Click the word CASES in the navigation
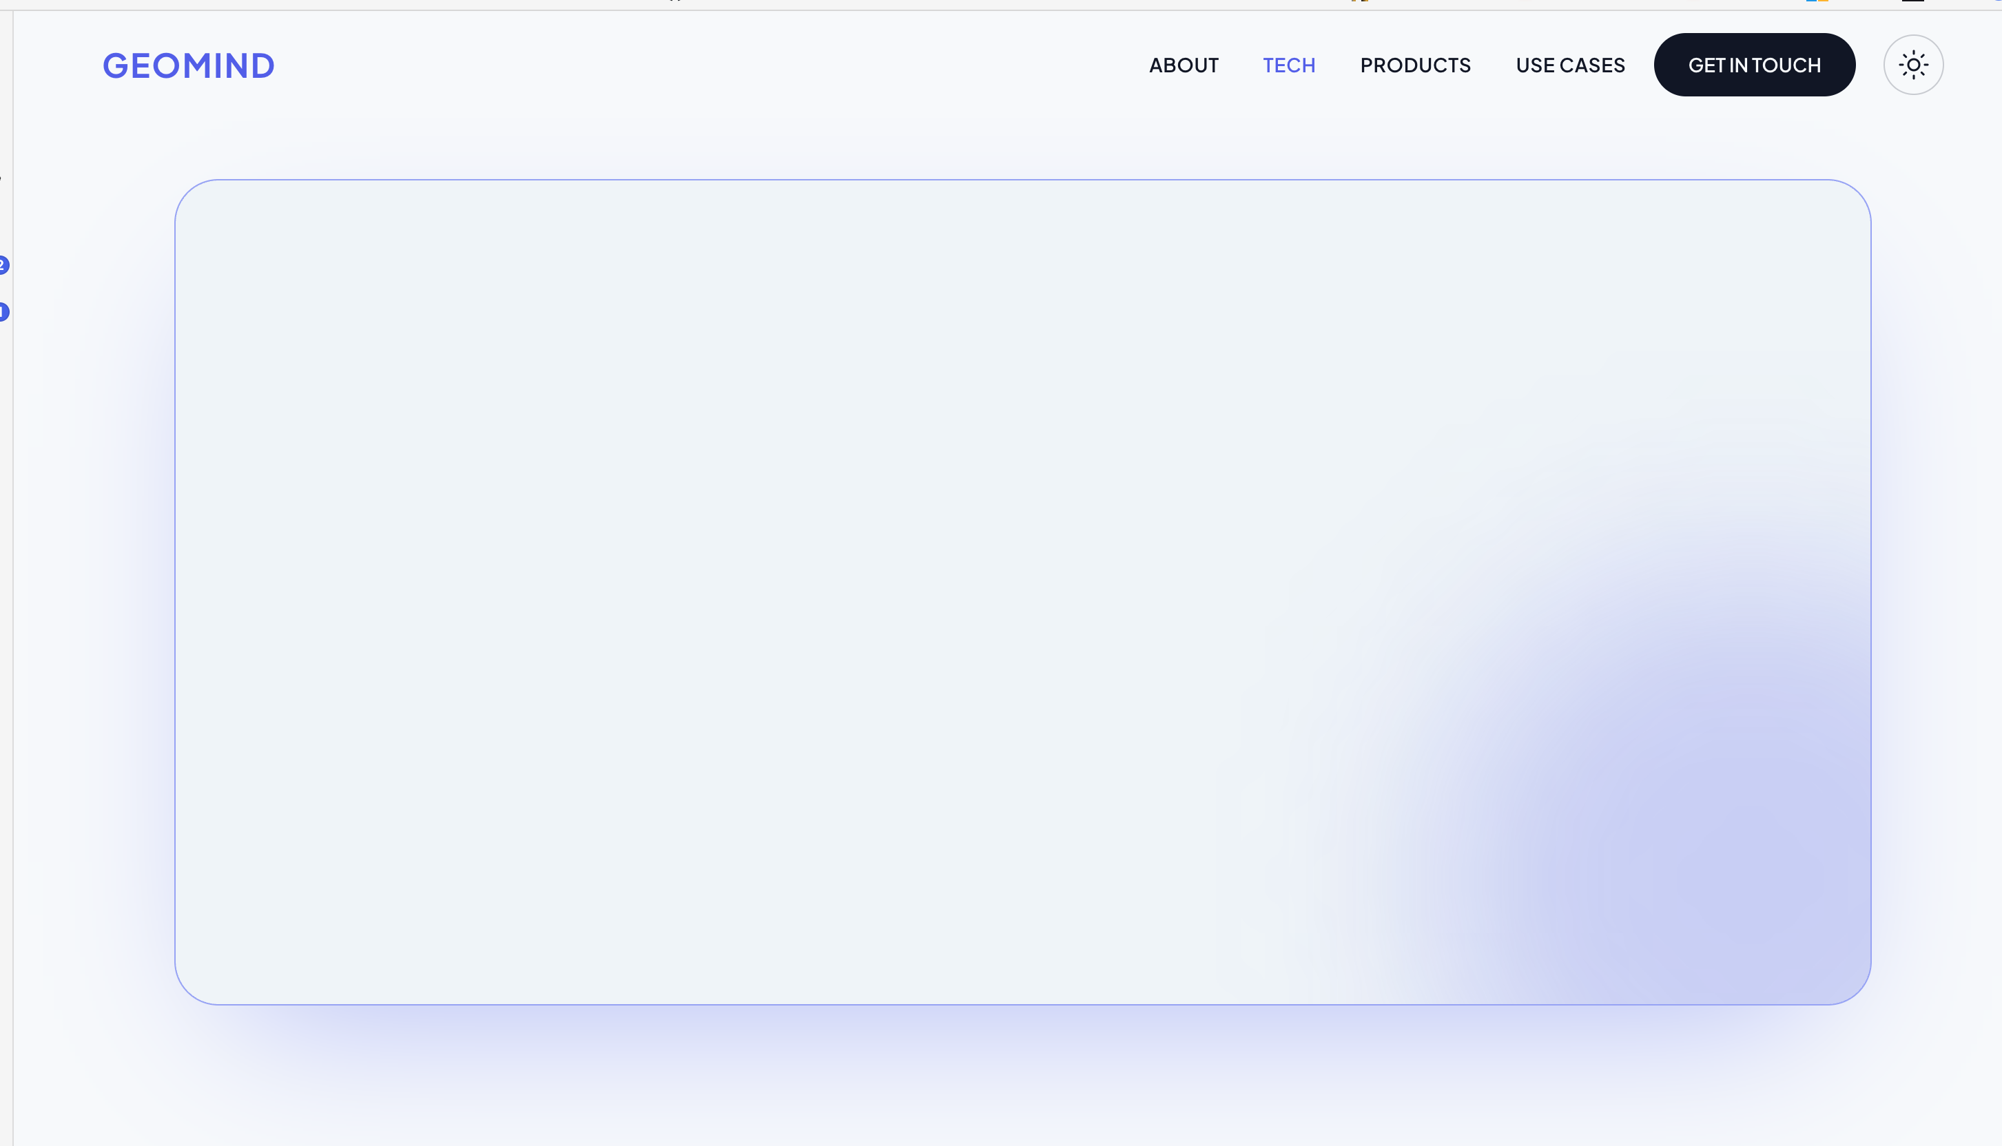The image size is (2002, 1146). point(1592,65)
